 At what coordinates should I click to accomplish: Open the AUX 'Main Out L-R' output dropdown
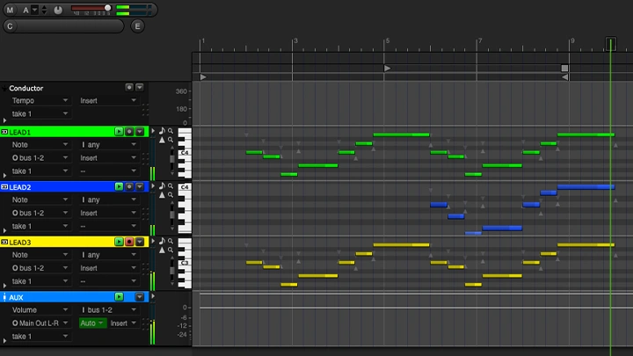(40, 323)
